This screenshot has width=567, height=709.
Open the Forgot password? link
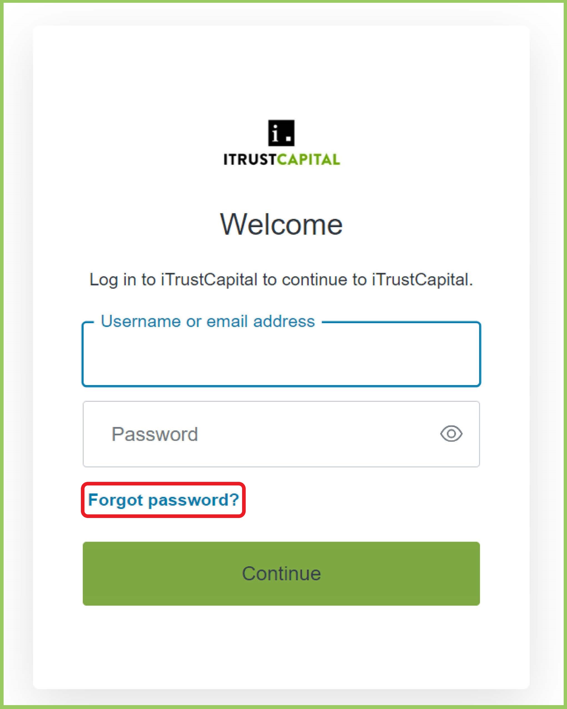pos(163,500)
